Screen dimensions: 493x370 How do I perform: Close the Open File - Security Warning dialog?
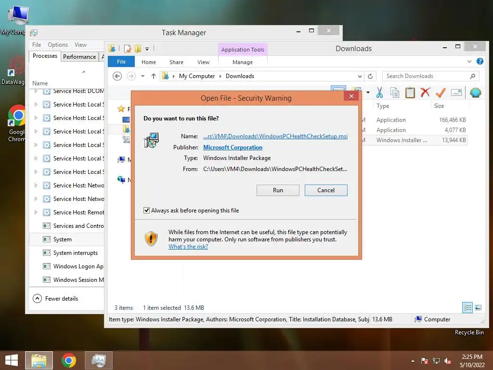pos(351,96)
